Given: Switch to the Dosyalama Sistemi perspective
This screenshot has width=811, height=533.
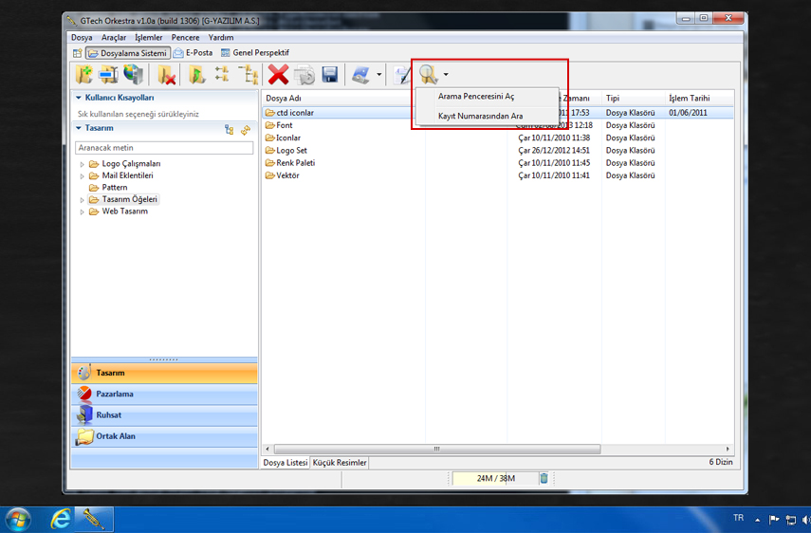Looking at the screenshot, I should pos(127,53).
